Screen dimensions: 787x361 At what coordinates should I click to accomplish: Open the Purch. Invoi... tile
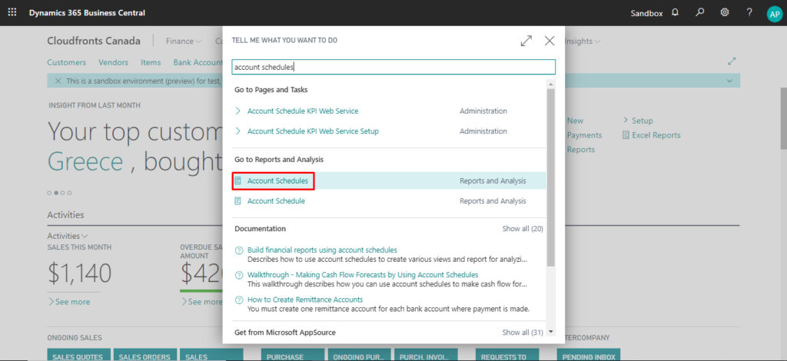point(426,355)
